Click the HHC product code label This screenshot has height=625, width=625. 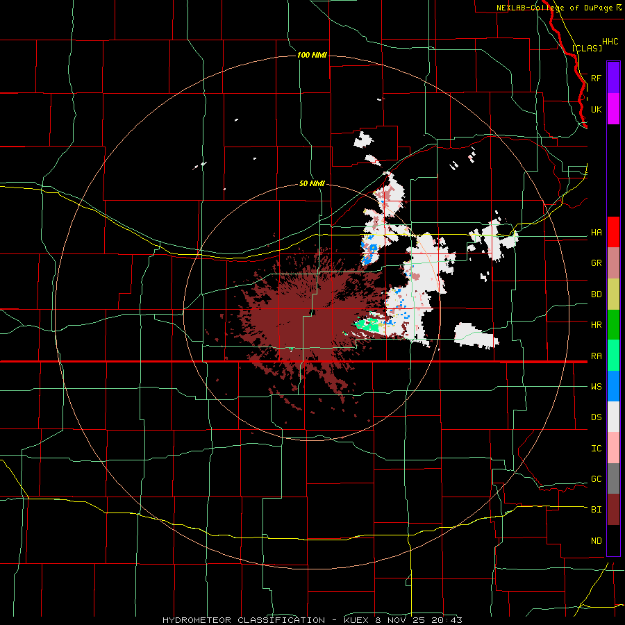[610, 42]
